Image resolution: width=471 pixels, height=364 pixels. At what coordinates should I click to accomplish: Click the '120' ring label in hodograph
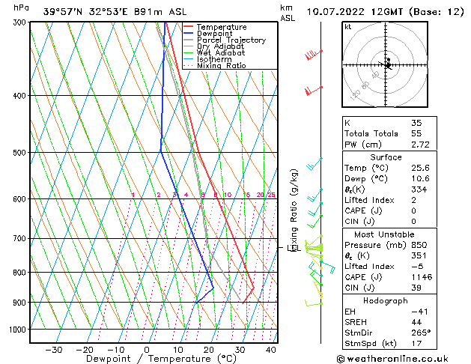click(355, 96)
